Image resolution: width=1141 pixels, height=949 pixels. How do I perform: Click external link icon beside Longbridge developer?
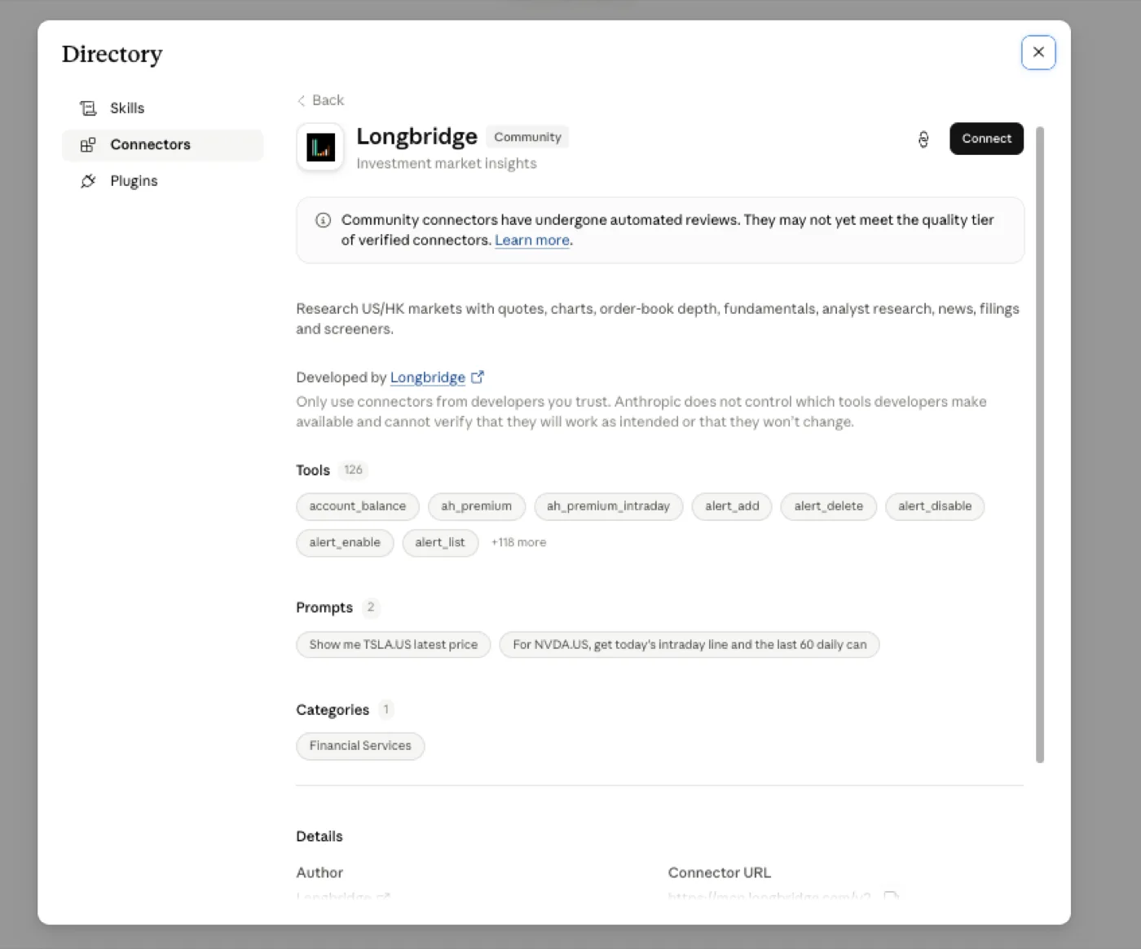tap(478, 377)
